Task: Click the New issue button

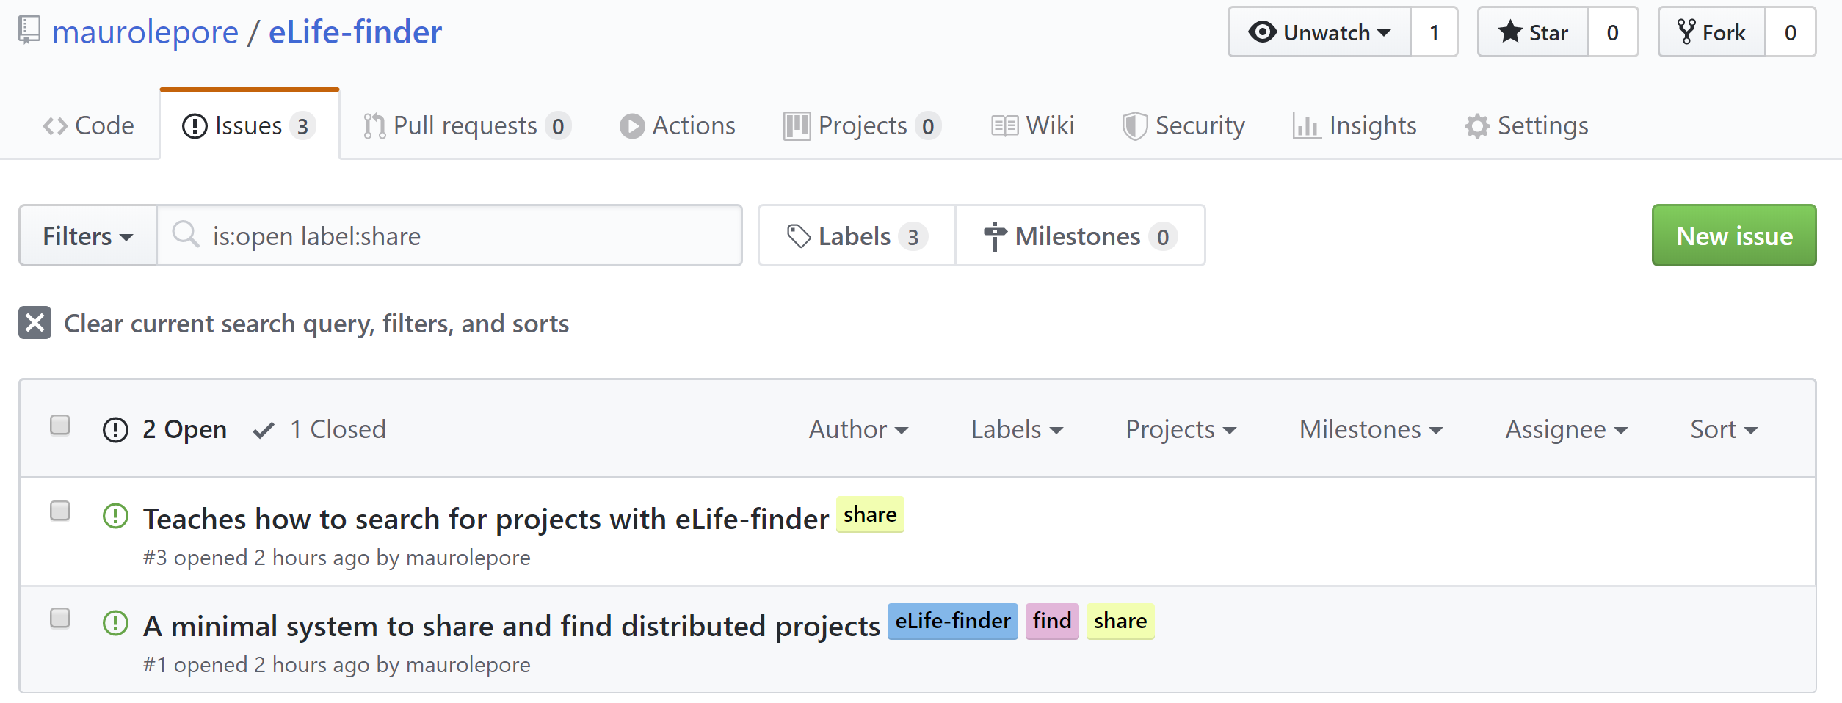Action: point(1734,236)
